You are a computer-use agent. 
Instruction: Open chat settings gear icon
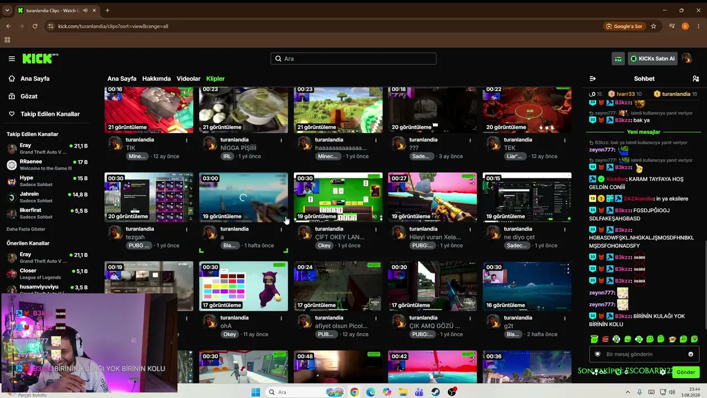[663, 372]
